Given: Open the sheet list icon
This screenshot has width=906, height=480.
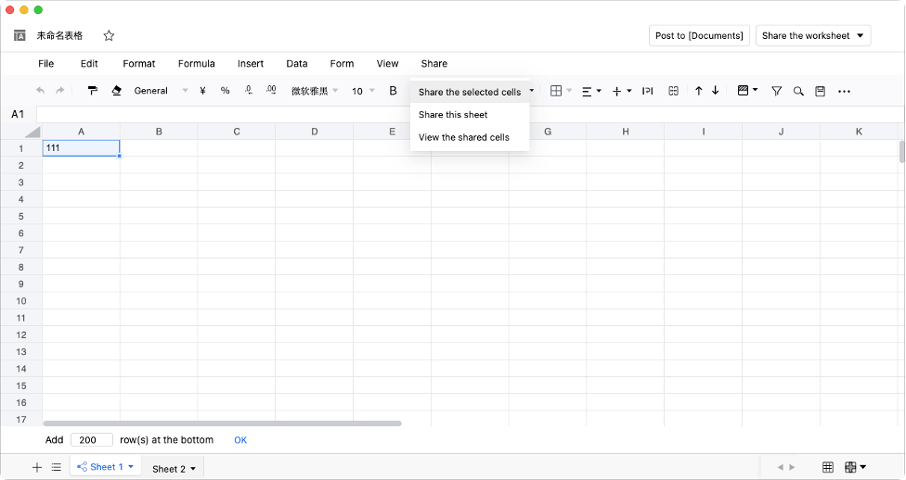Looking at the screenshot, I should 57,468.
